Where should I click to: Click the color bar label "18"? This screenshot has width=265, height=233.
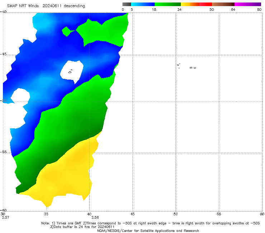pos(154,10)
